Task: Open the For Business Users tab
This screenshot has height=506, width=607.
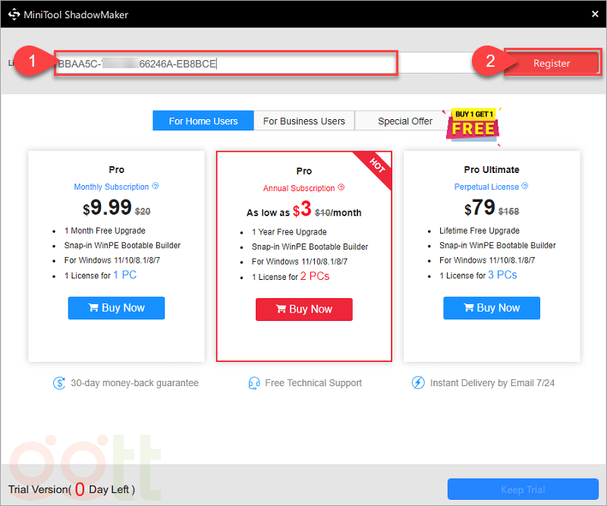Action: (303, 121)
